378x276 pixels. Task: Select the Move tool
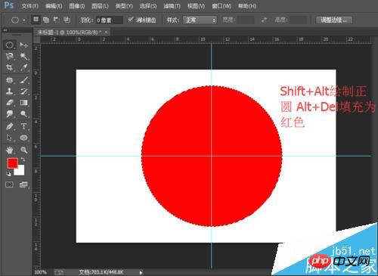24,45
